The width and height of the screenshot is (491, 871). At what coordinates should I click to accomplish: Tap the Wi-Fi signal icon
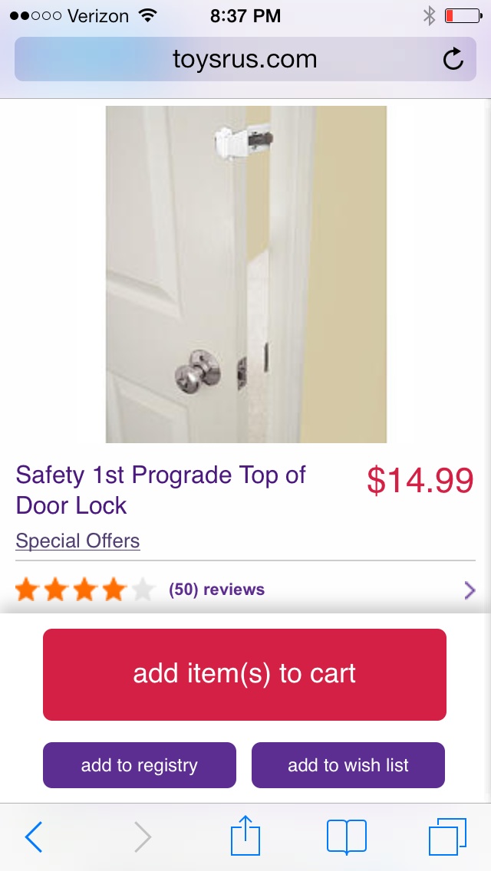147,15
